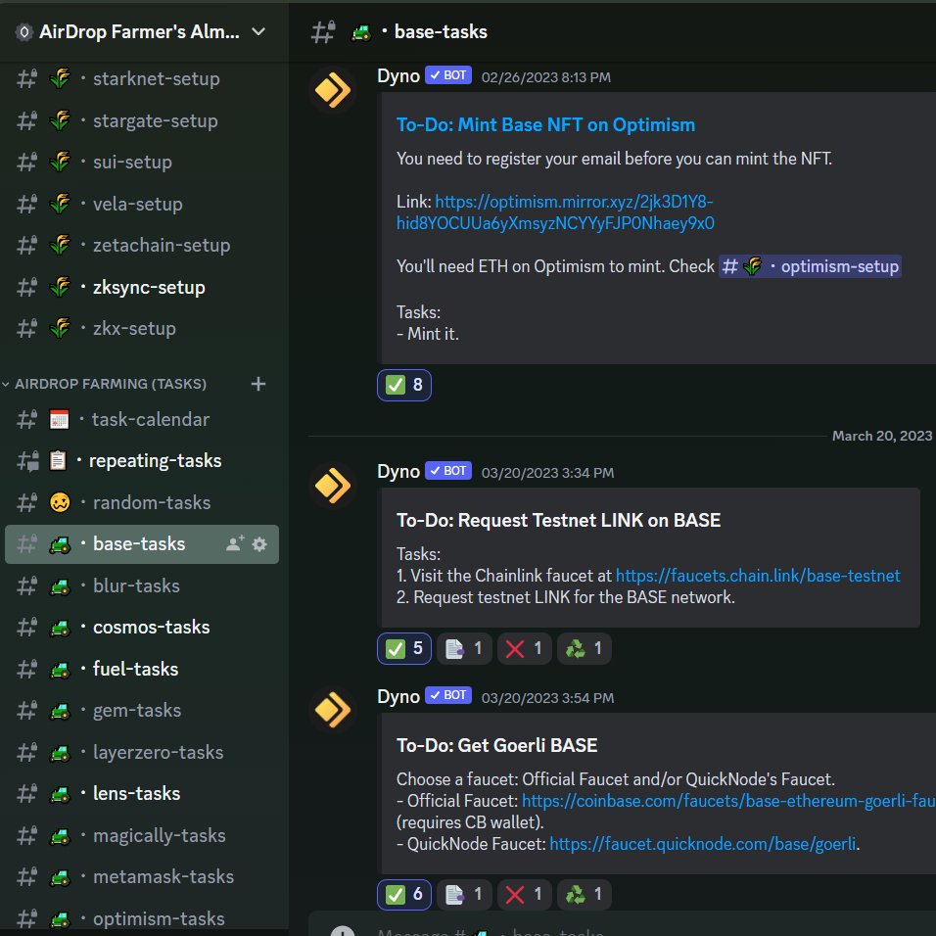This screenshot has height=936, width=936.
Task: Open the base-tasks channel settings gear
Action: 259,544
